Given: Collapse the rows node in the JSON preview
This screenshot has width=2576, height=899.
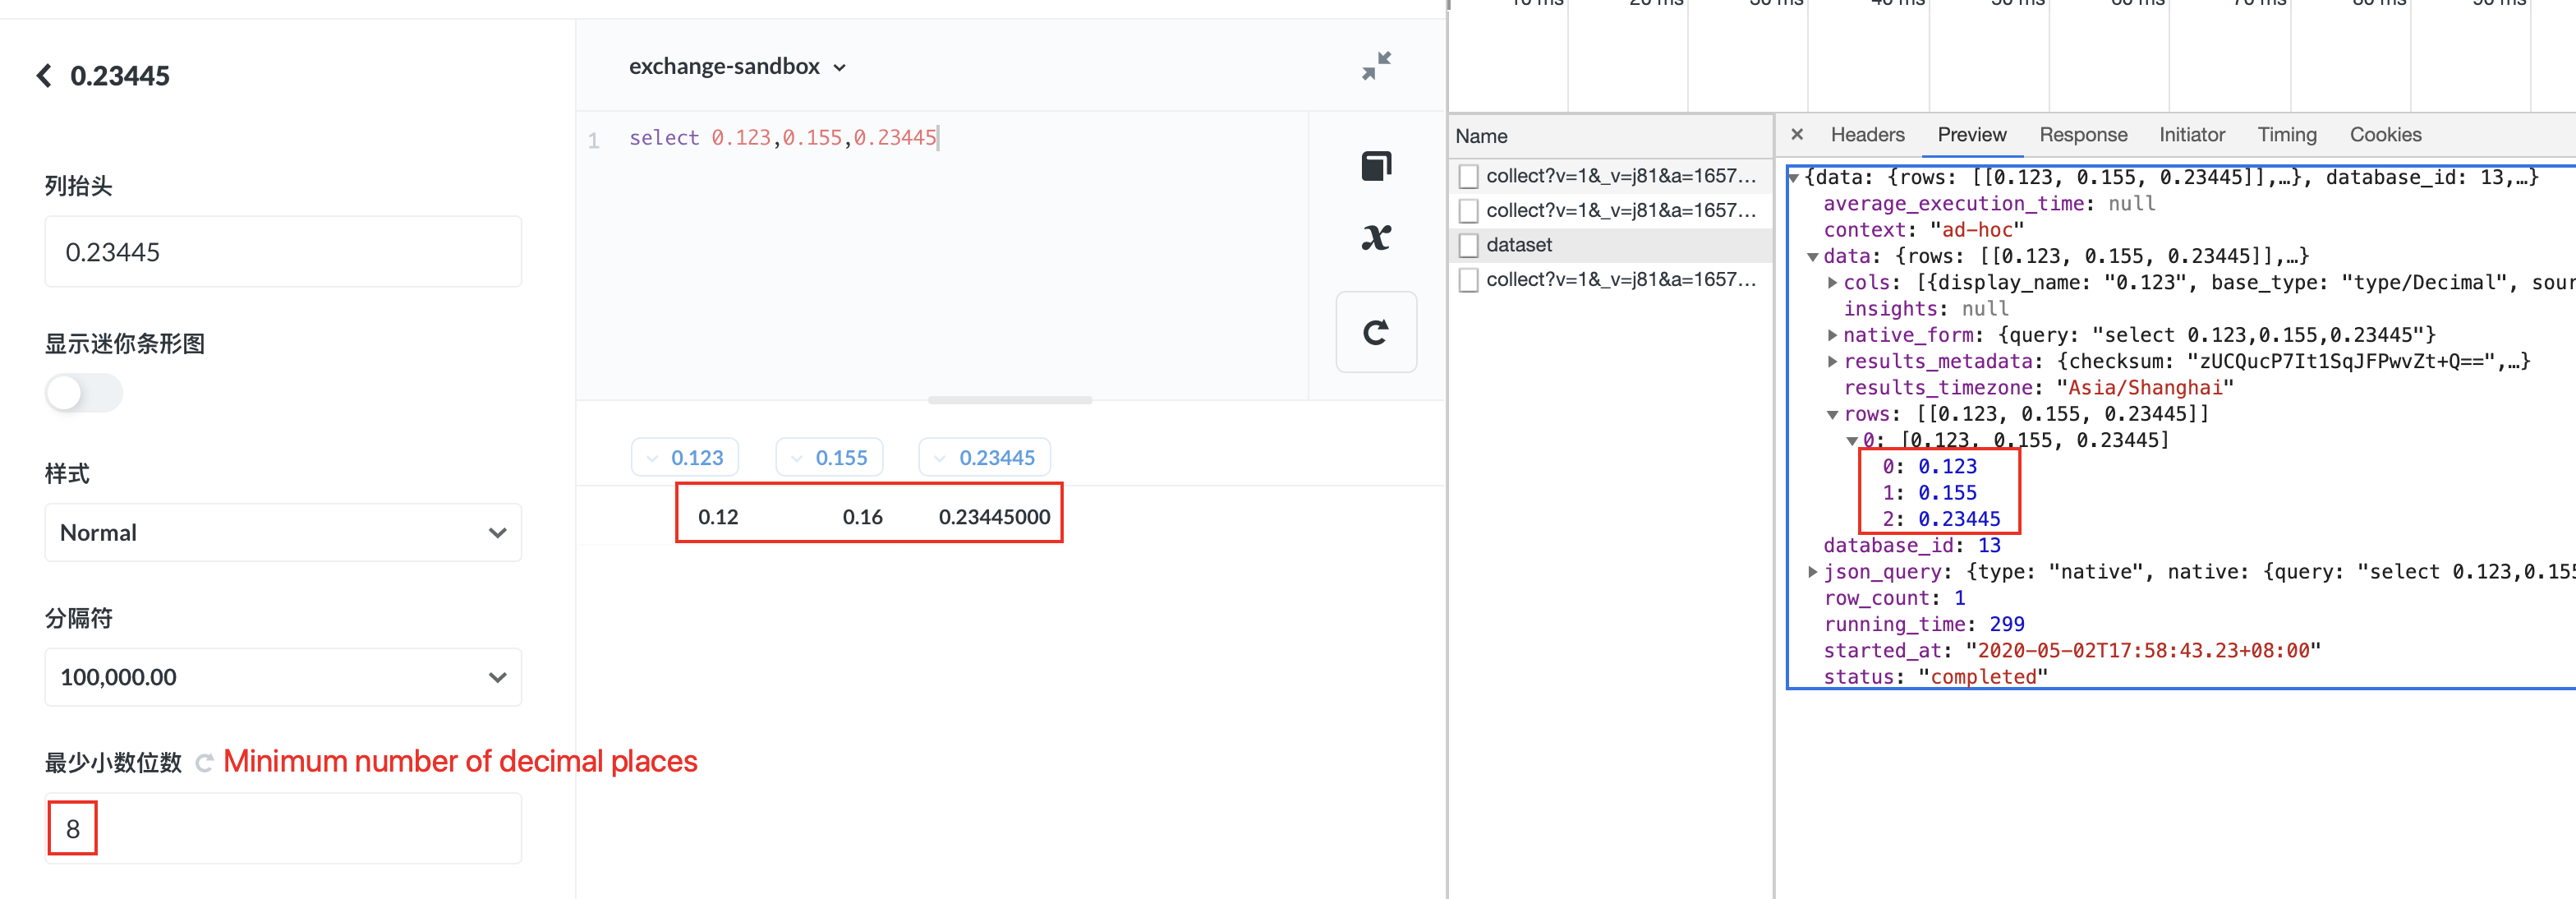Looking at the screenshot, I should 1833,413.
